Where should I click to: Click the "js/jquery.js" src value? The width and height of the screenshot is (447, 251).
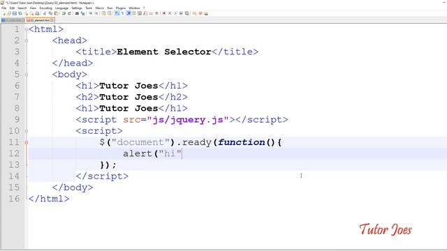click(x=188, y=120)
